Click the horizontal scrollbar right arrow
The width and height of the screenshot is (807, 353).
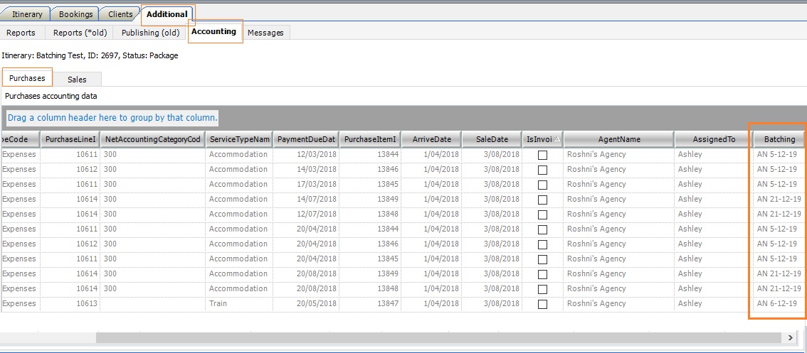point(790,337)
